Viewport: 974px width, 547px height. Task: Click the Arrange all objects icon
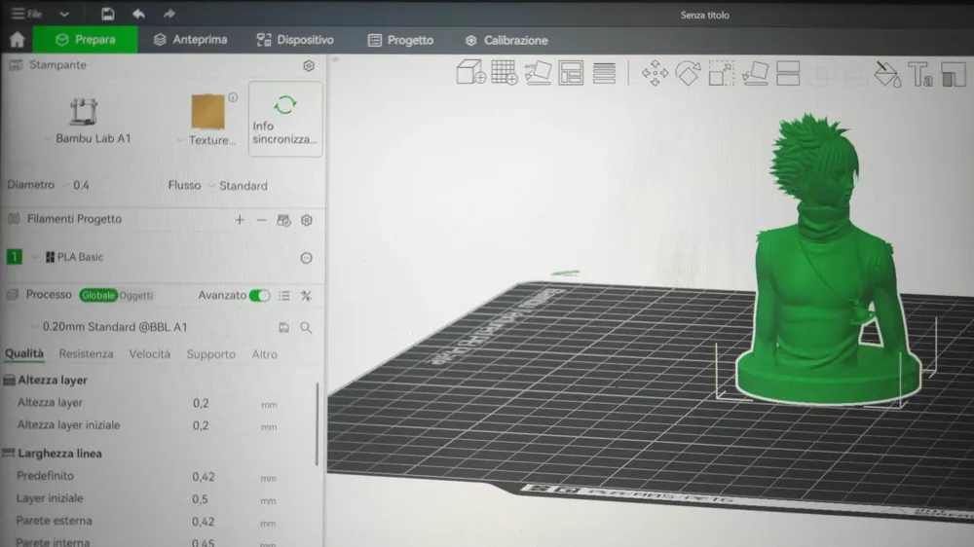click(x=570, y=73)
